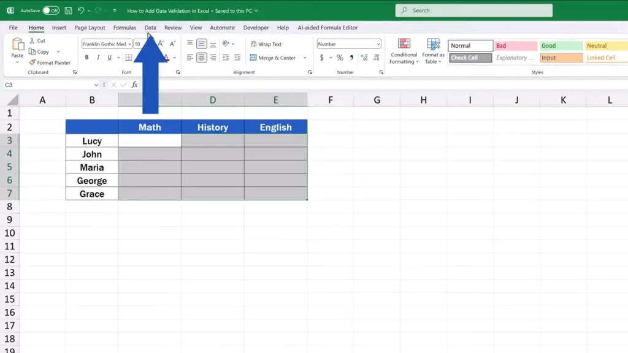Click the Percent Style icon
628x353 pixels.
click(339, 58)
